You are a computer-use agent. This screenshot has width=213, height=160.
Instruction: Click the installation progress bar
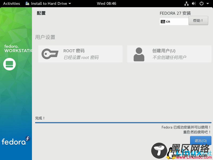coord(123,123)
